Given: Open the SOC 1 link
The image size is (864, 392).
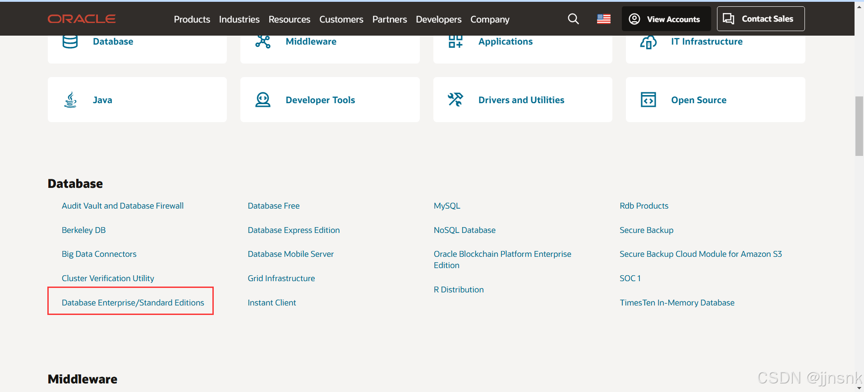Looking at the screenshot, I should click(x=630, y=278).
